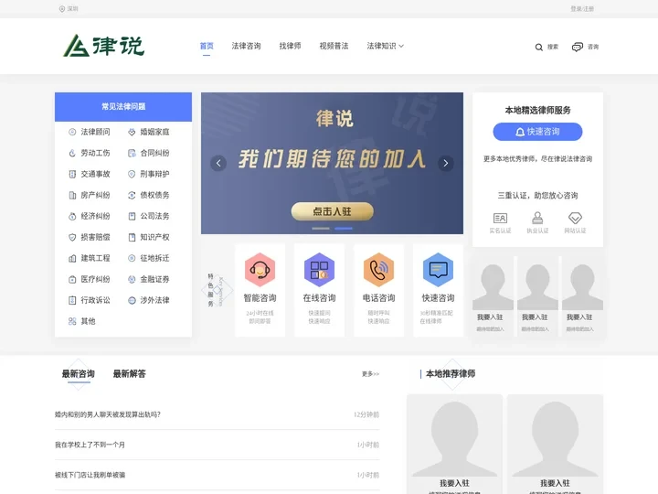Select the 涉外法律 category
The width and height of the screenshot is (658, 494).
149,300
